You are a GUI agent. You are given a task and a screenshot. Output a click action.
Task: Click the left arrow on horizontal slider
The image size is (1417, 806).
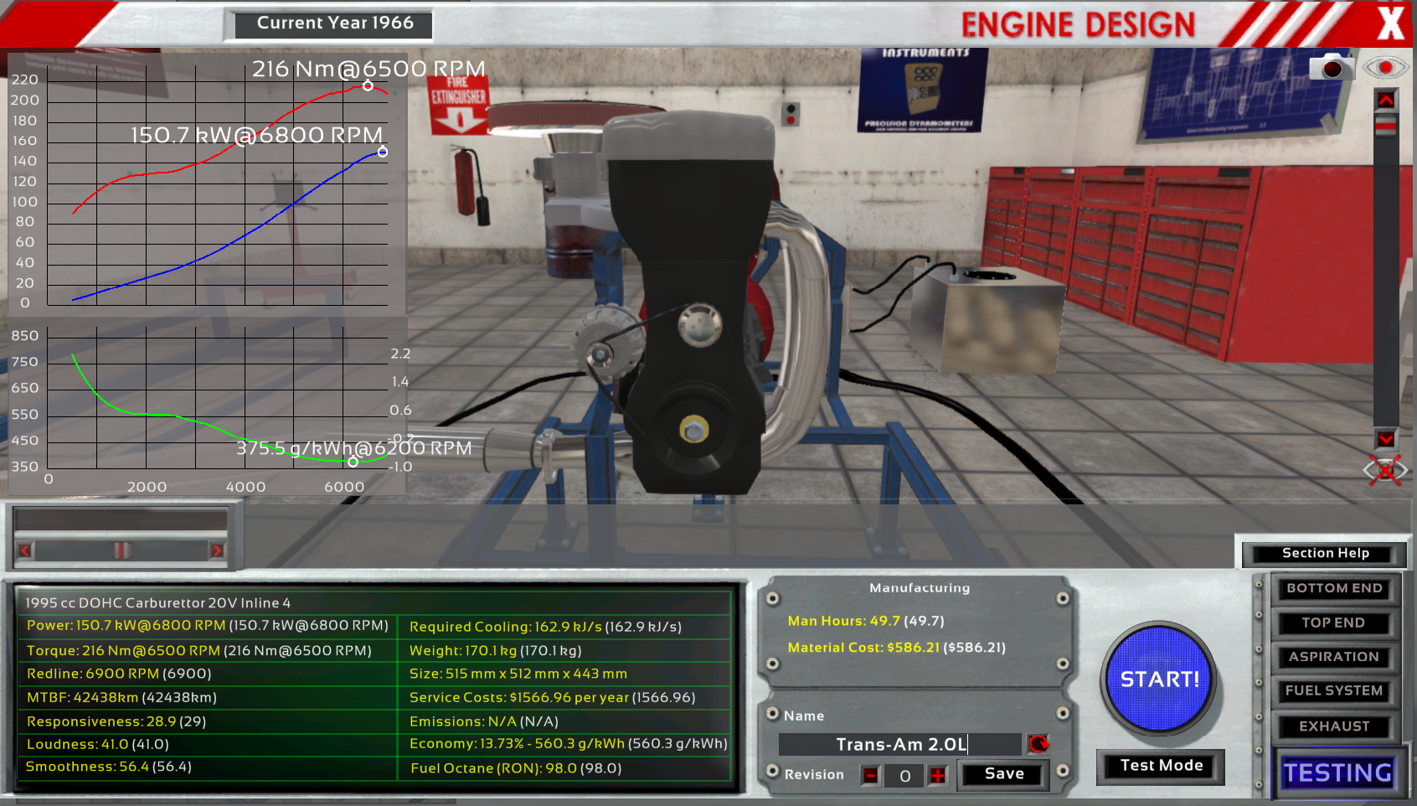25,550
